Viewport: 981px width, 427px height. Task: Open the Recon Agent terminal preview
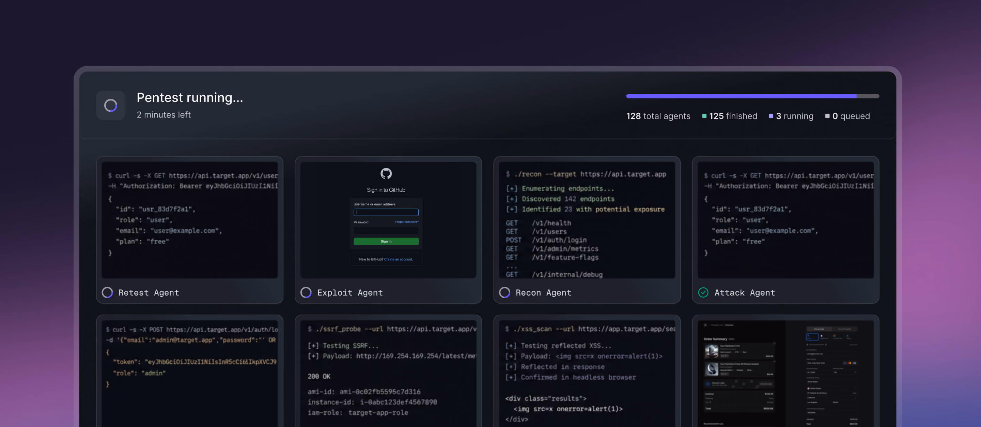(587, 220)
